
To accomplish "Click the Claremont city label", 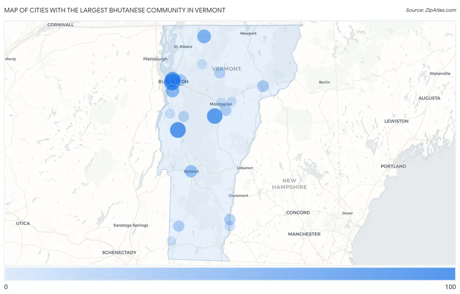I will pyautogui.click(x=238, y=196).
